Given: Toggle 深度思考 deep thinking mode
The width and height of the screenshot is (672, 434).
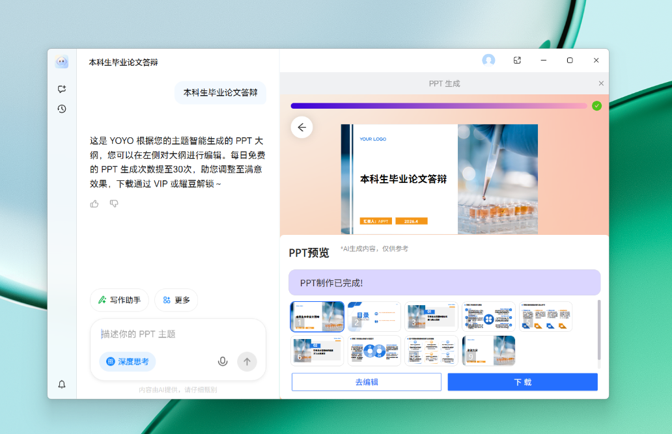Looking at the screenshot, I should tap(128, 361).
